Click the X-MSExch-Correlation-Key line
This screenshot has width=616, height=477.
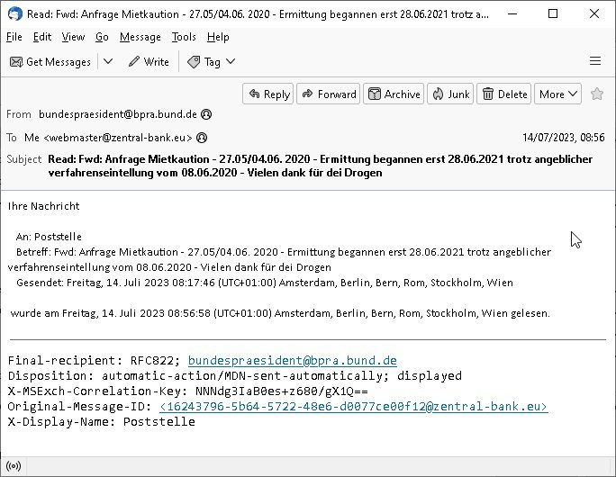pyautogui.click(x=188, y=391)
